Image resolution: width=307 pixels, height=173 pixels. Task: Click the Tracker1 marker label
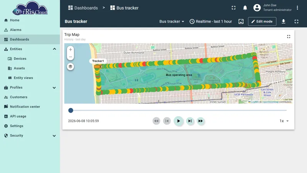[98, 61]
